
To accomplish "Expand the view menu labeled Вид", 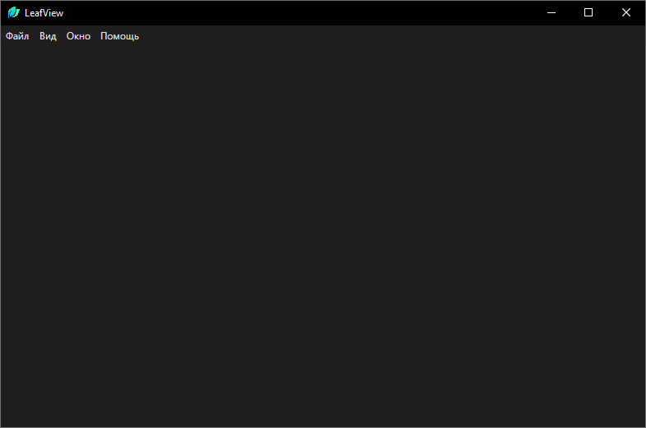I will (x=48, y=36).
